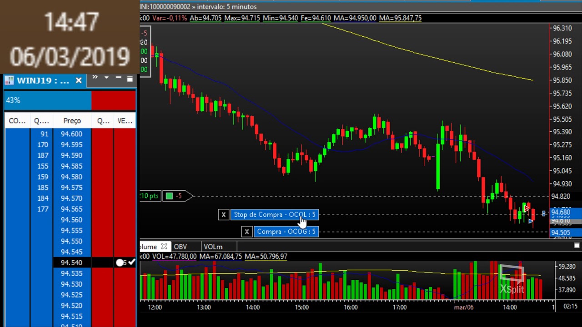Viewport: 582px width, 327px height.
Task: Show hidden tabs with double-chevron icon
Action: [x=95, y=78]
